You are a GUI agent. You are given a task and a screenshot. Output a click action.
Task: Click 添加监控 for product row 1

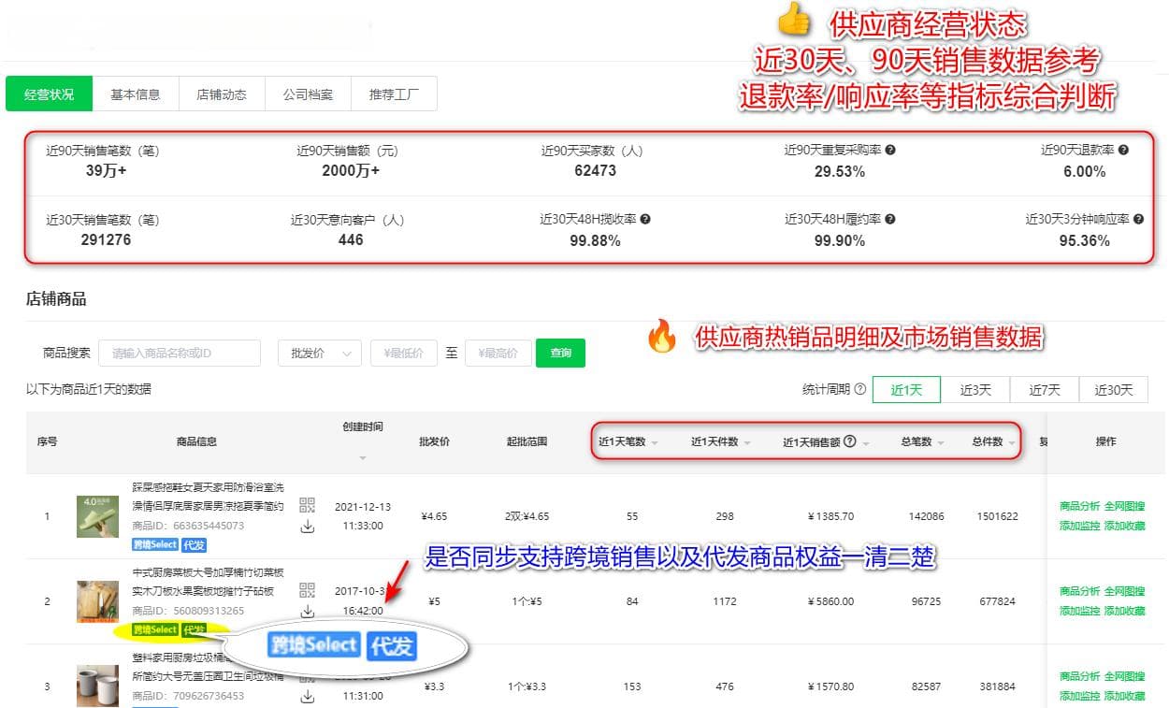click(1080, 527)
